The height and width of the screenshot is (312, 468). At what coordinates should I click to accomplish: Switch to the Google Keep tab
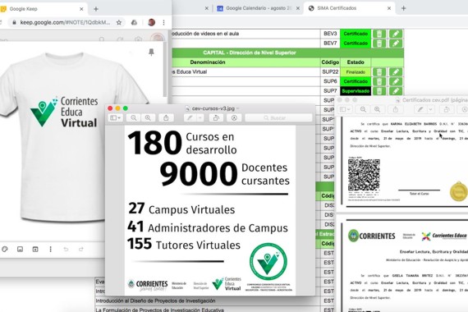(x=42, y=9)
